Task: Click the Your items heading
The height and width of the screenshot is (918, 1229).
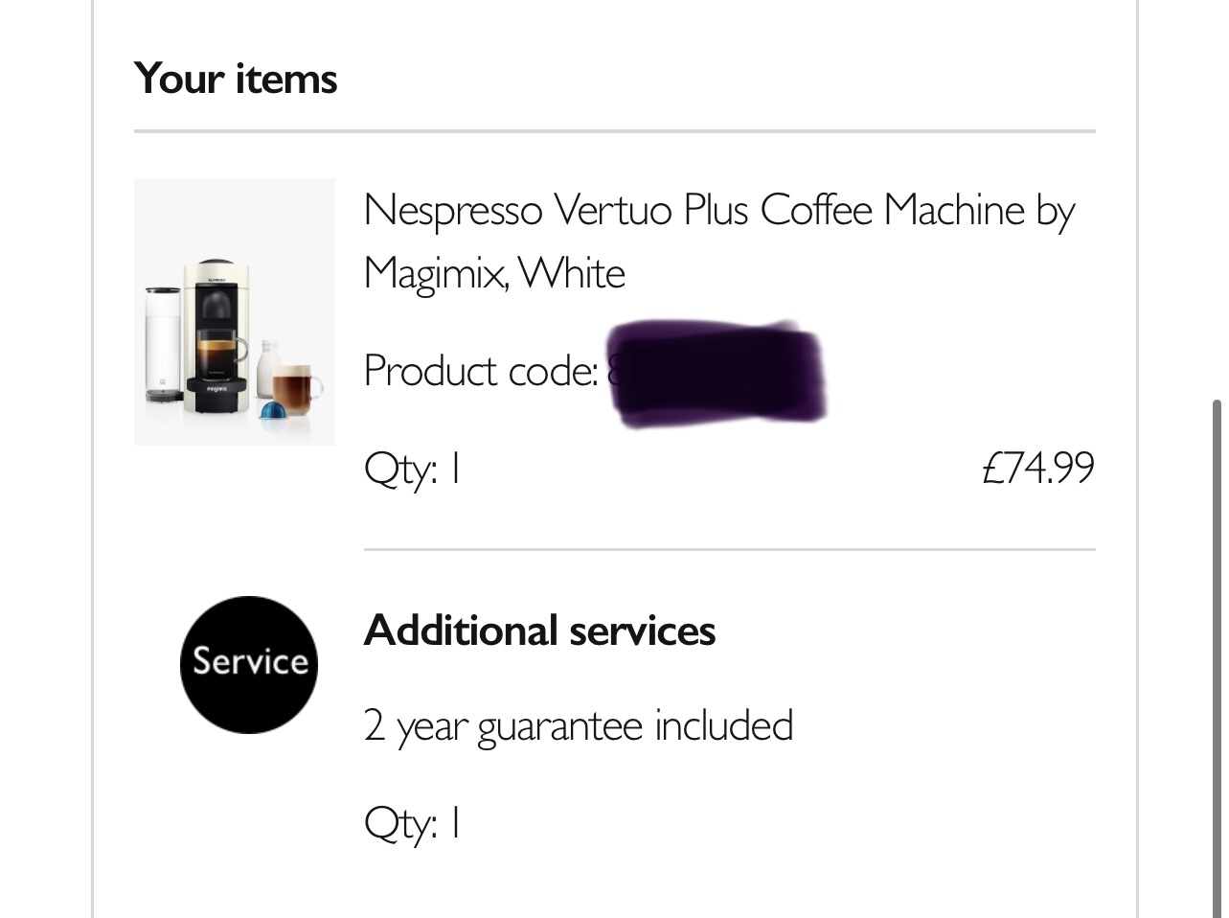Action: pos(236,78)
